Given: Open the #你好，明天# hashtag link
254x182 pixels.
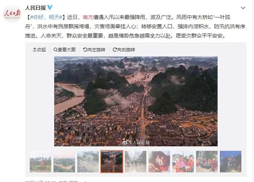Looking at the screenshot, I should pos(46,17).
